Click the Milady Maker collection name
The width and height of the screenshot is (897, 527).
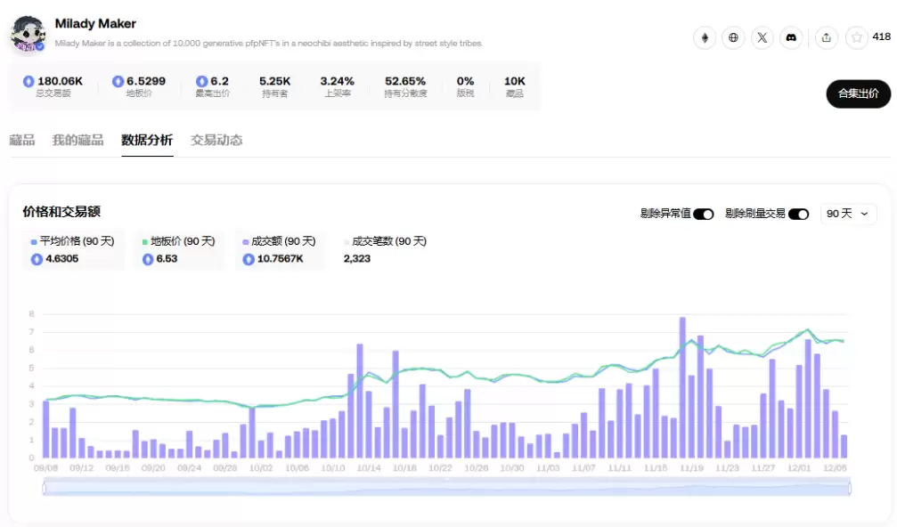94,23
